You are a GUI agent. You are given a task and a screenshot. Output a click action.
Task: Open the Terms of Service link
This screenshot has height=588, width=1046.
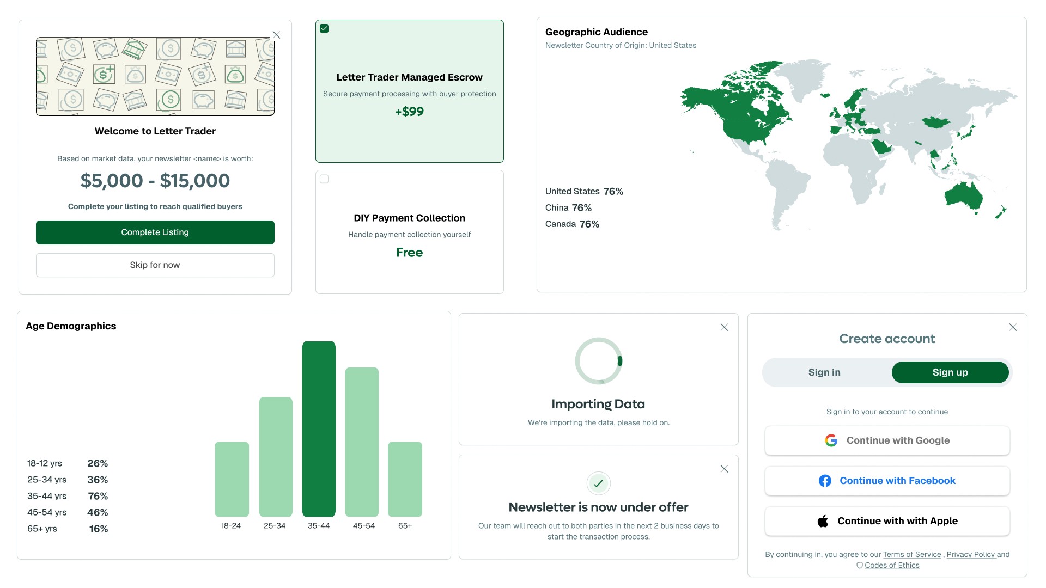coord(911,554)
